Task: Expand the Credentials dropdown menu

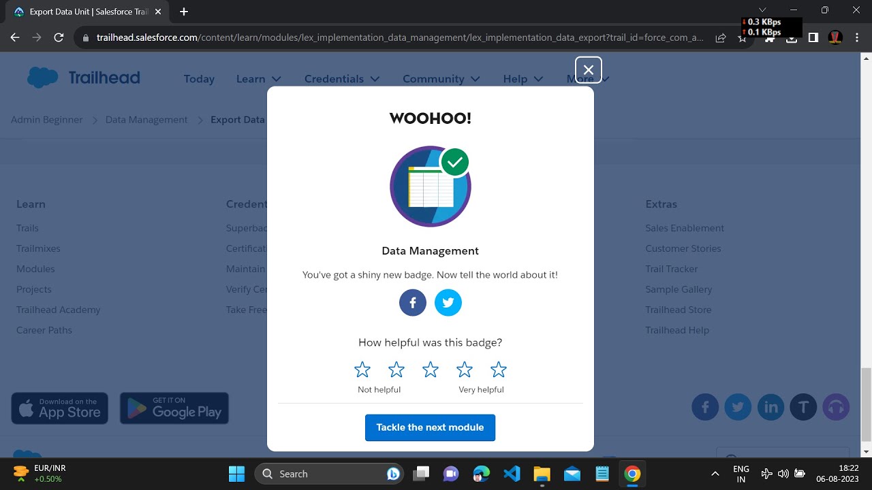Action: (342, 79)
